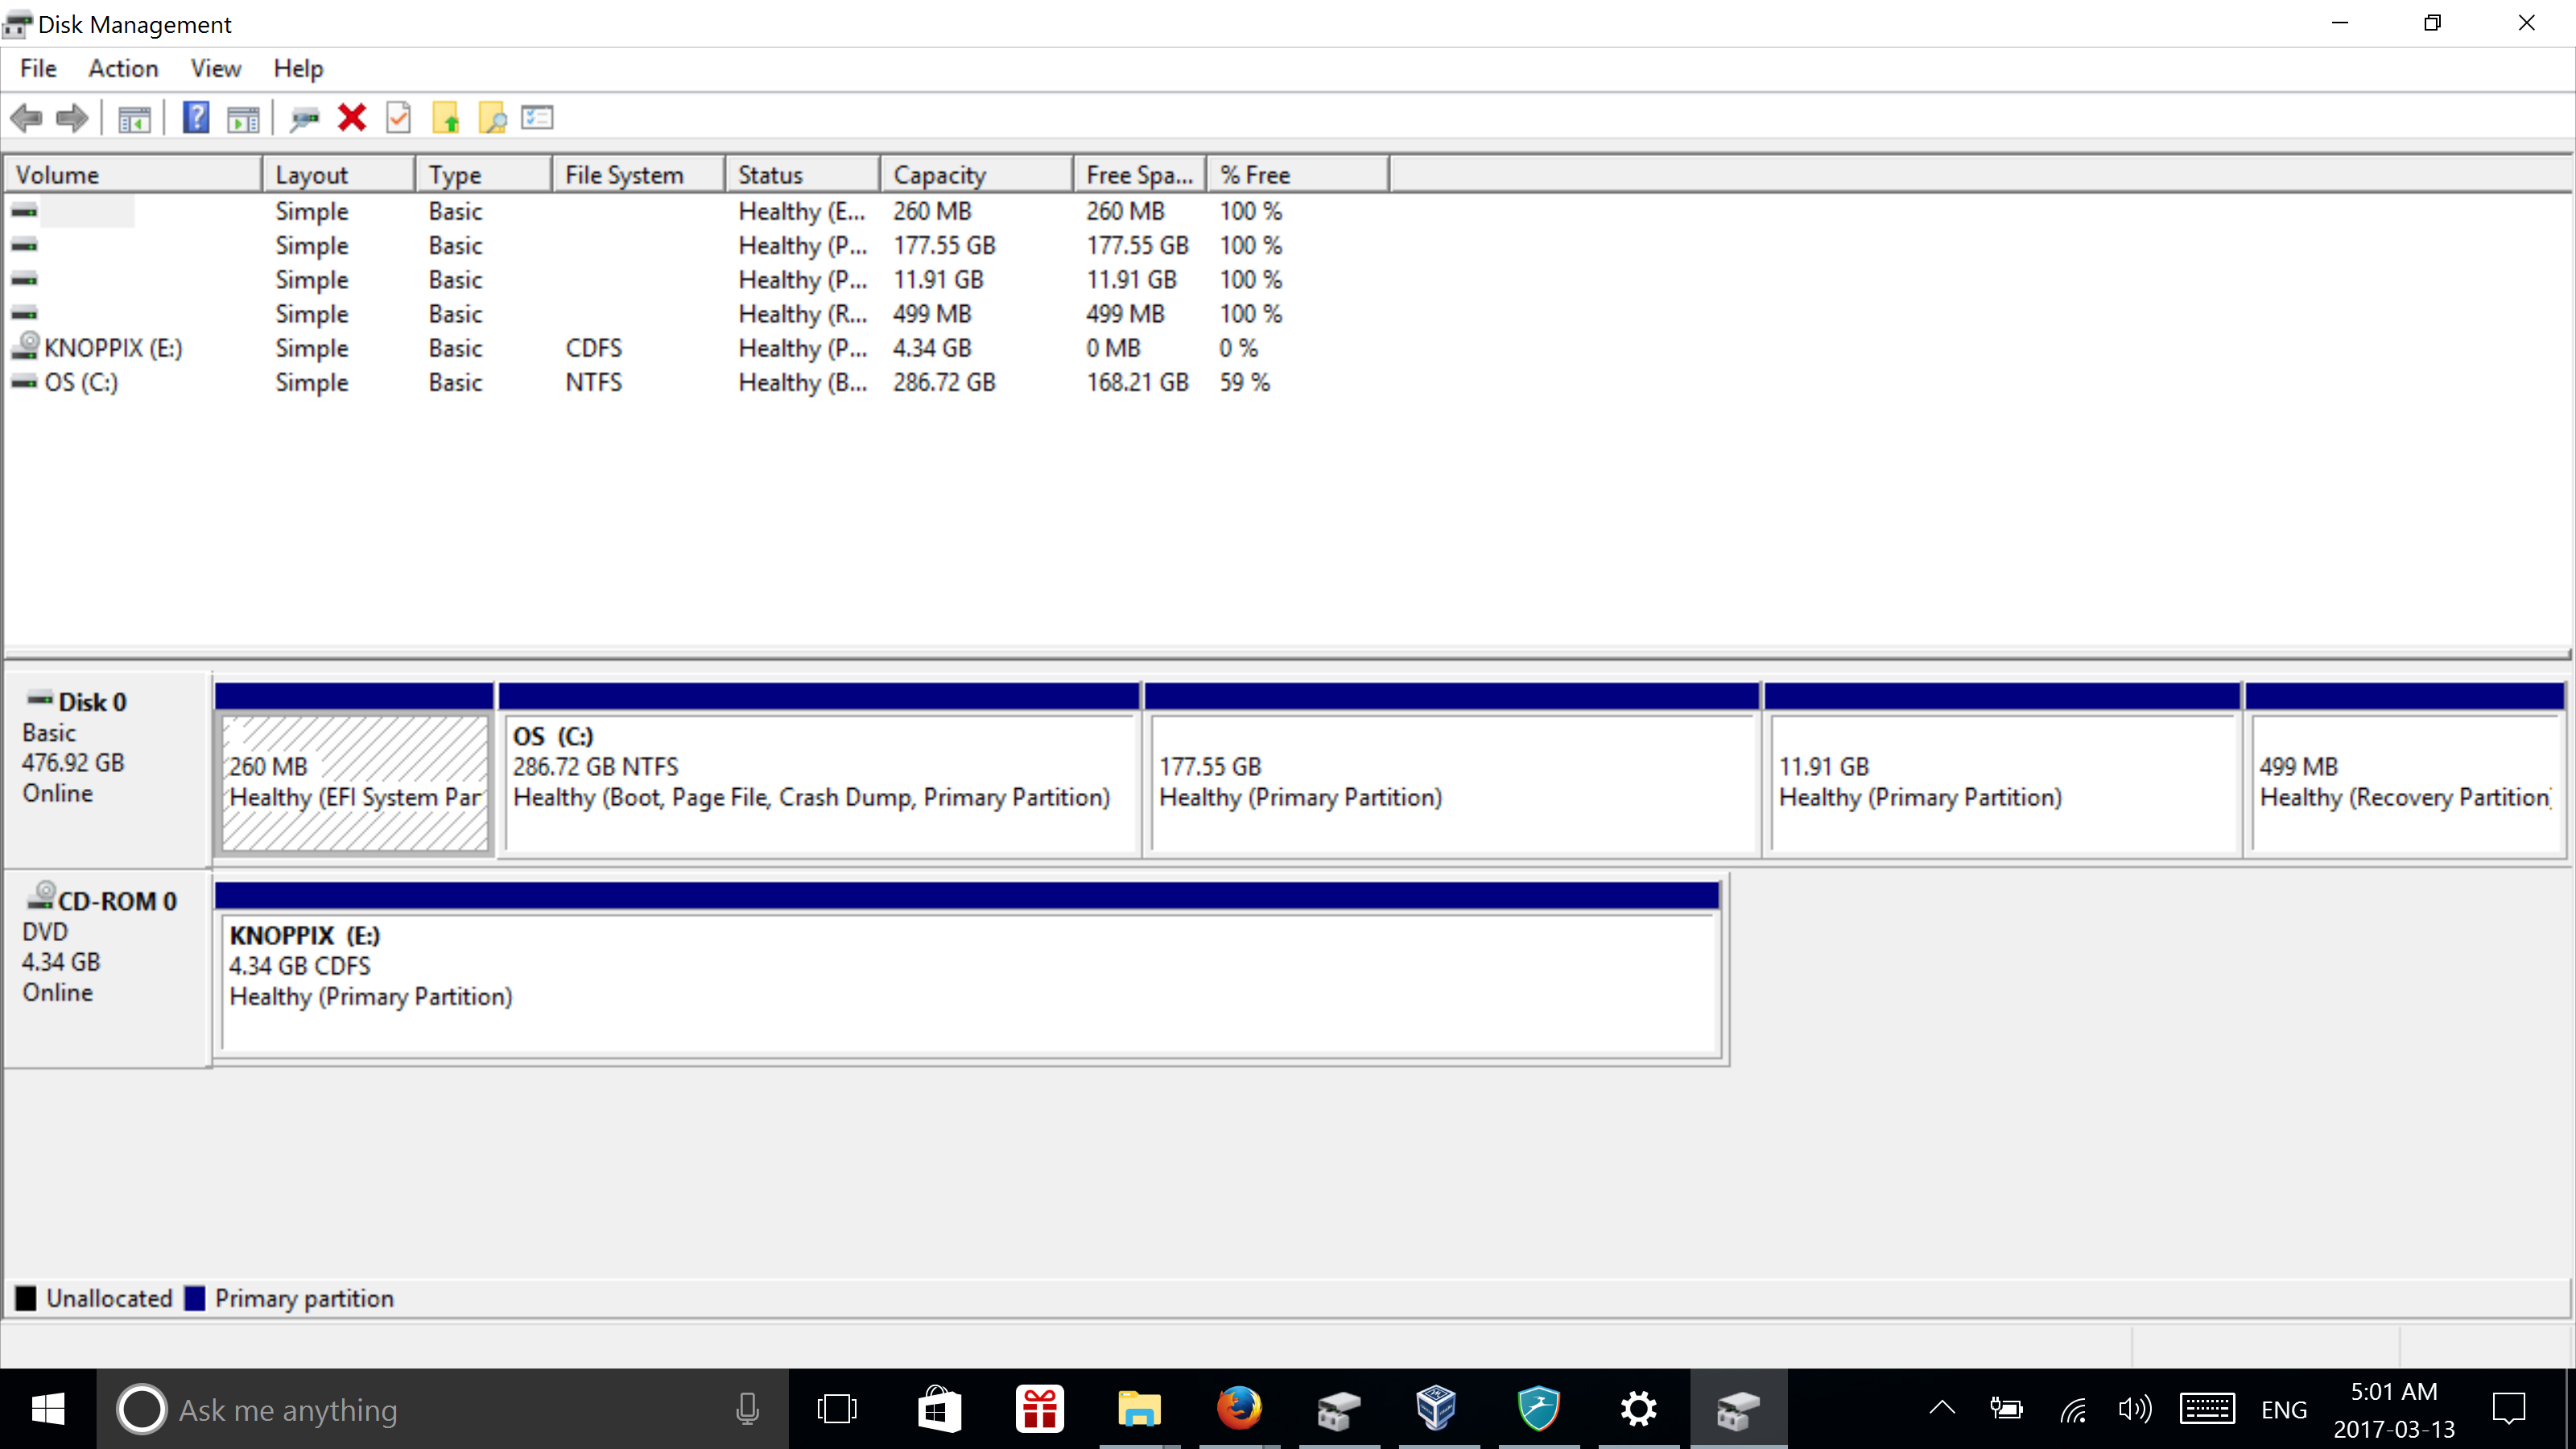This screenshot has width=2576, height=1449.
Task: Open Help via the blue question mark icon
Action: (196, 118)
